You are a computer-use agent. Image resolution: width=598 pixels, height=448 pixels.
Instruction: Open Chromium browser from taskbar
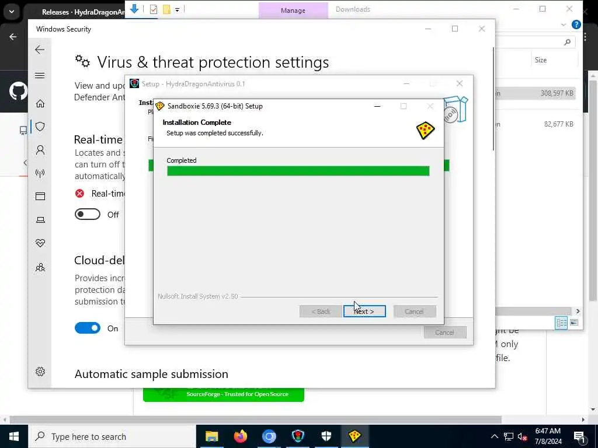click(269, 436)
